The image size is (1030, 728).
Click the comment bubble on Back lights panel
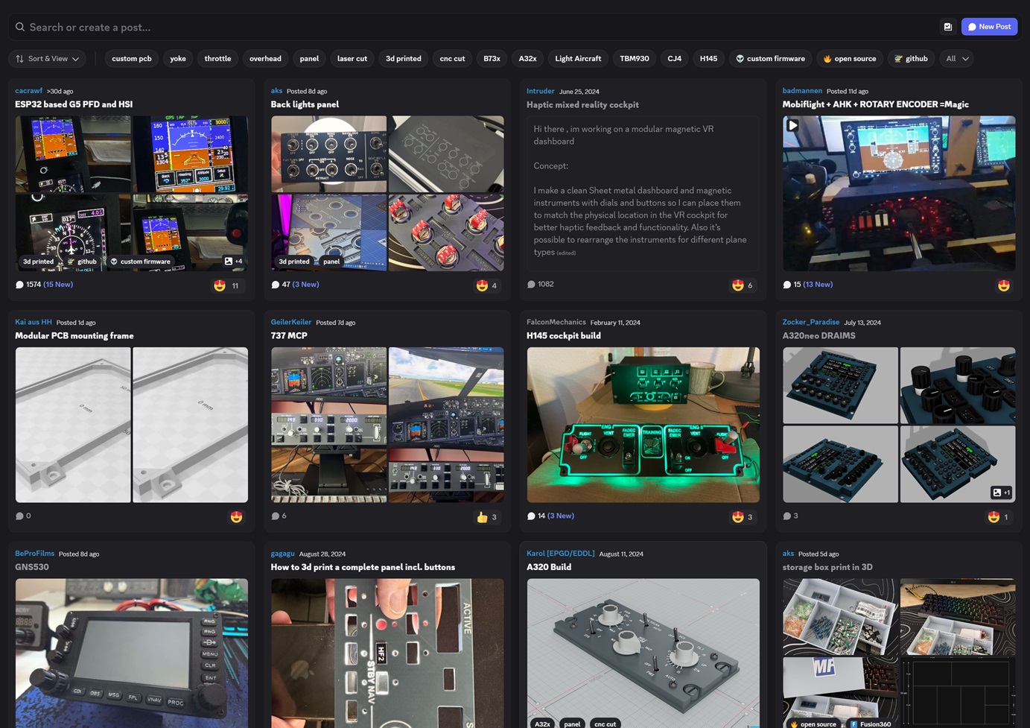(276, 285)
